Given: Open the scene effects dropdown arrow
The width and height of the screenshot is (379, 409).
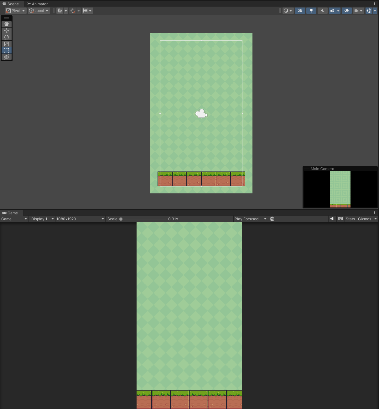Looking at the screenshot, I should [x=338, y=11].
